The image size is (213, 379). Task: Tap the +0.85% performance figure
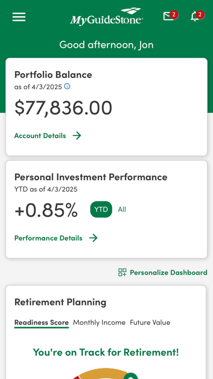[46, 210]
